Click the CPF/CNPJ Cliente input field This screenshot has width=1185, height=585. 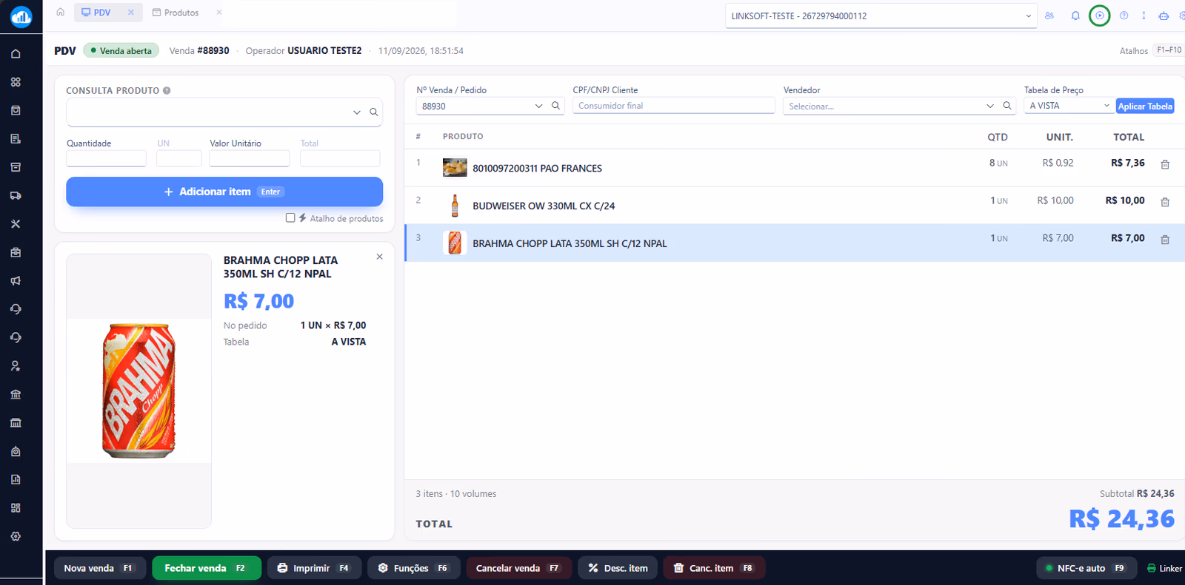coord(674,106)
